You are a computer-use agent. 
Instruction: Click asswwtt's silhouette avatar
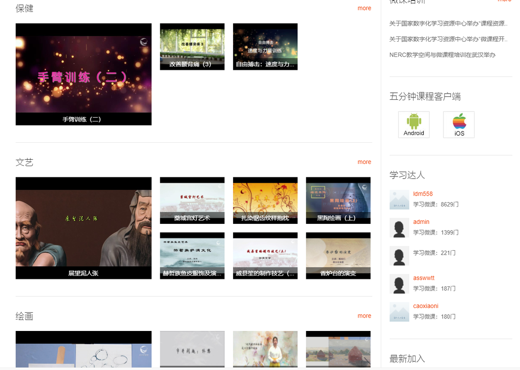[399, 284]
